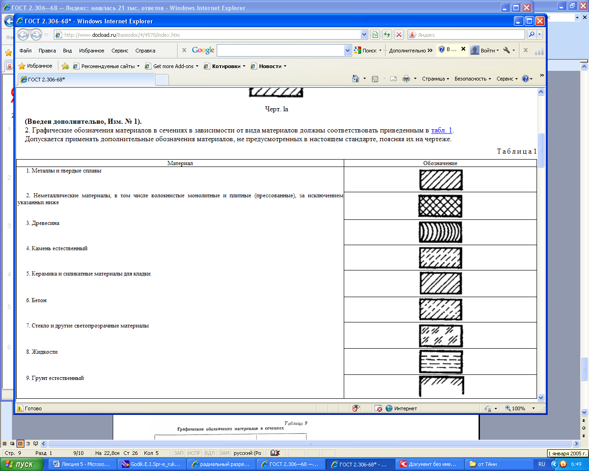Click into the Google toolbar search field

click(x=281, y=50)
